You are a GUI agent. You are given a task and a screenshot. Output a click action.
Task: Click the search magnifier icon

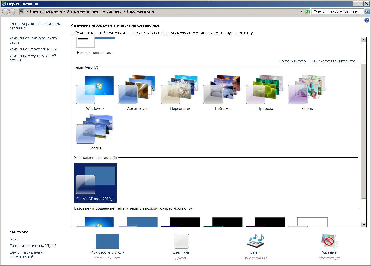click(x=367, y=11)
